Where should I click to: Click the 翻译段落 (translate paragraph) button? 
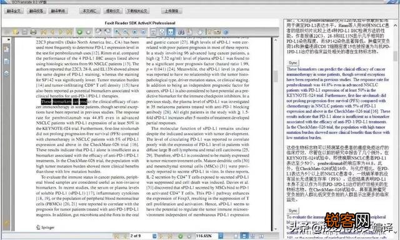click(x=36, y=11)
